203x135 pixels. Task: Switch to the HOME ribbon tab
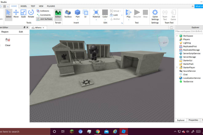14,6
